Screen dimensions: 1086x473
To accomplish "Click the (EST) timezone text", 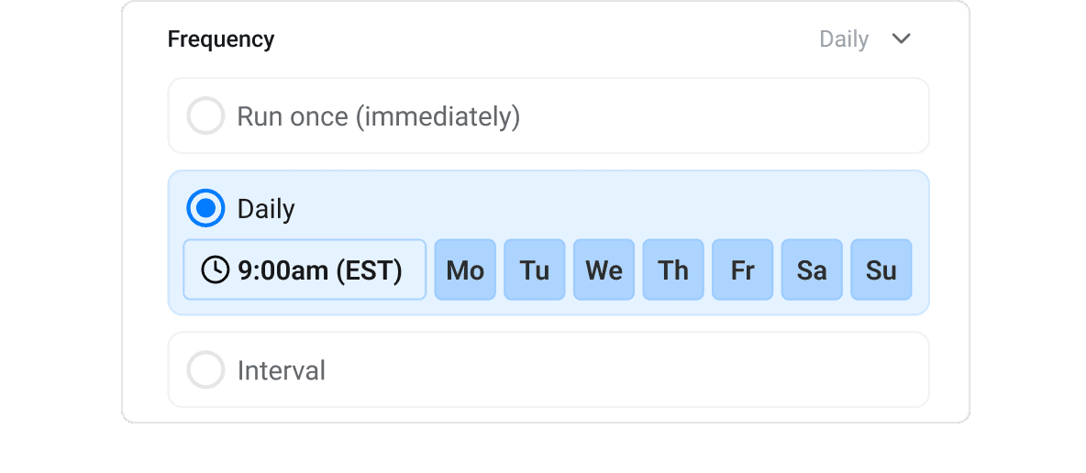I will (x=369, y=270).
